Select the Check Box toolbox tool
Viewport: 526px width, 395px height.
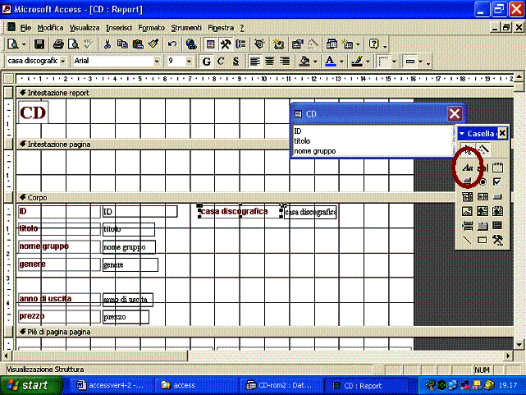pyautogui.click(x=498, y=181)
